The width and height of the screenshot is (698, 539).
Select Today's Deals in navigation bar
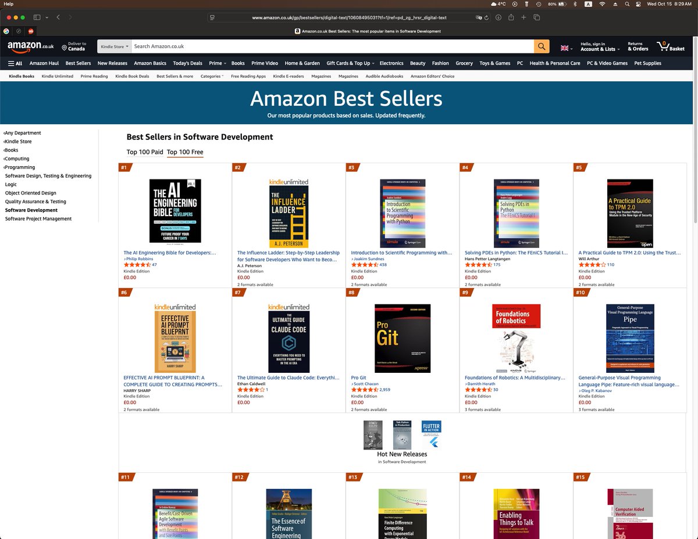(x=187, y=63)
